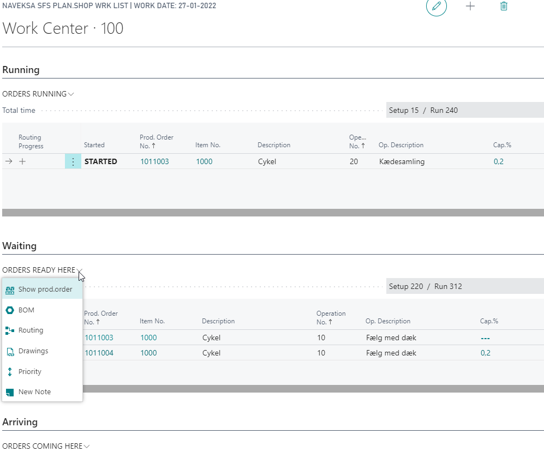Screen dimensions: 544x452
Task: Select the BOM hexagon icon in the menu
Action: 11,310
